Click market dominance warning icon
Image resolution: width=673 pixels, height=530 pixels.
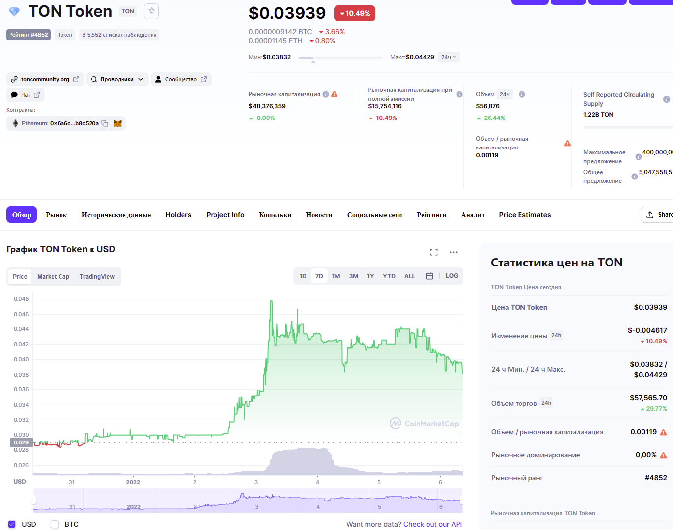point(663,455)
